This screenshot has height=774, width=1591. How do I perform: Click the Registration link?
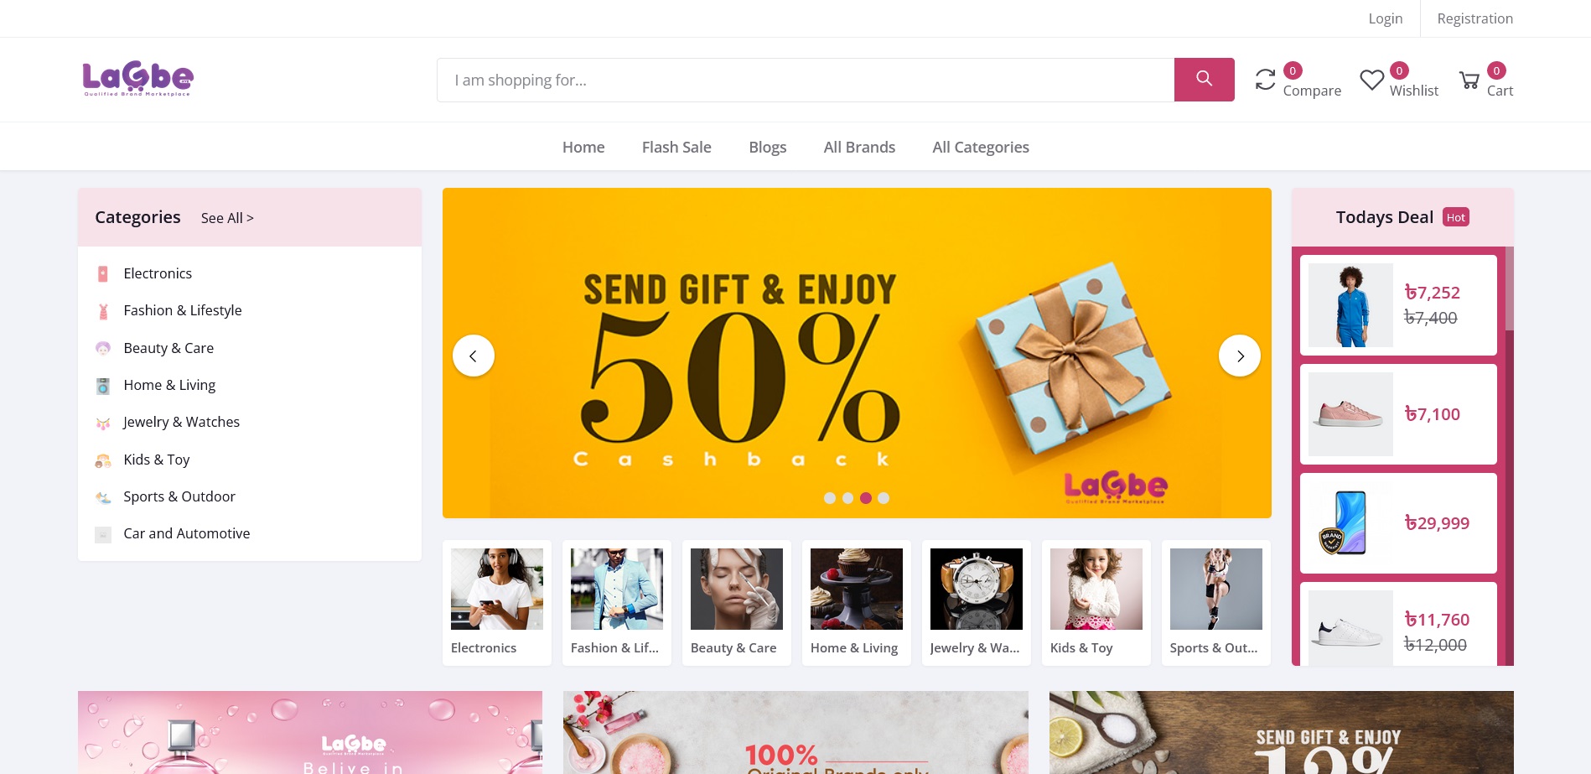coord(1475,18)
